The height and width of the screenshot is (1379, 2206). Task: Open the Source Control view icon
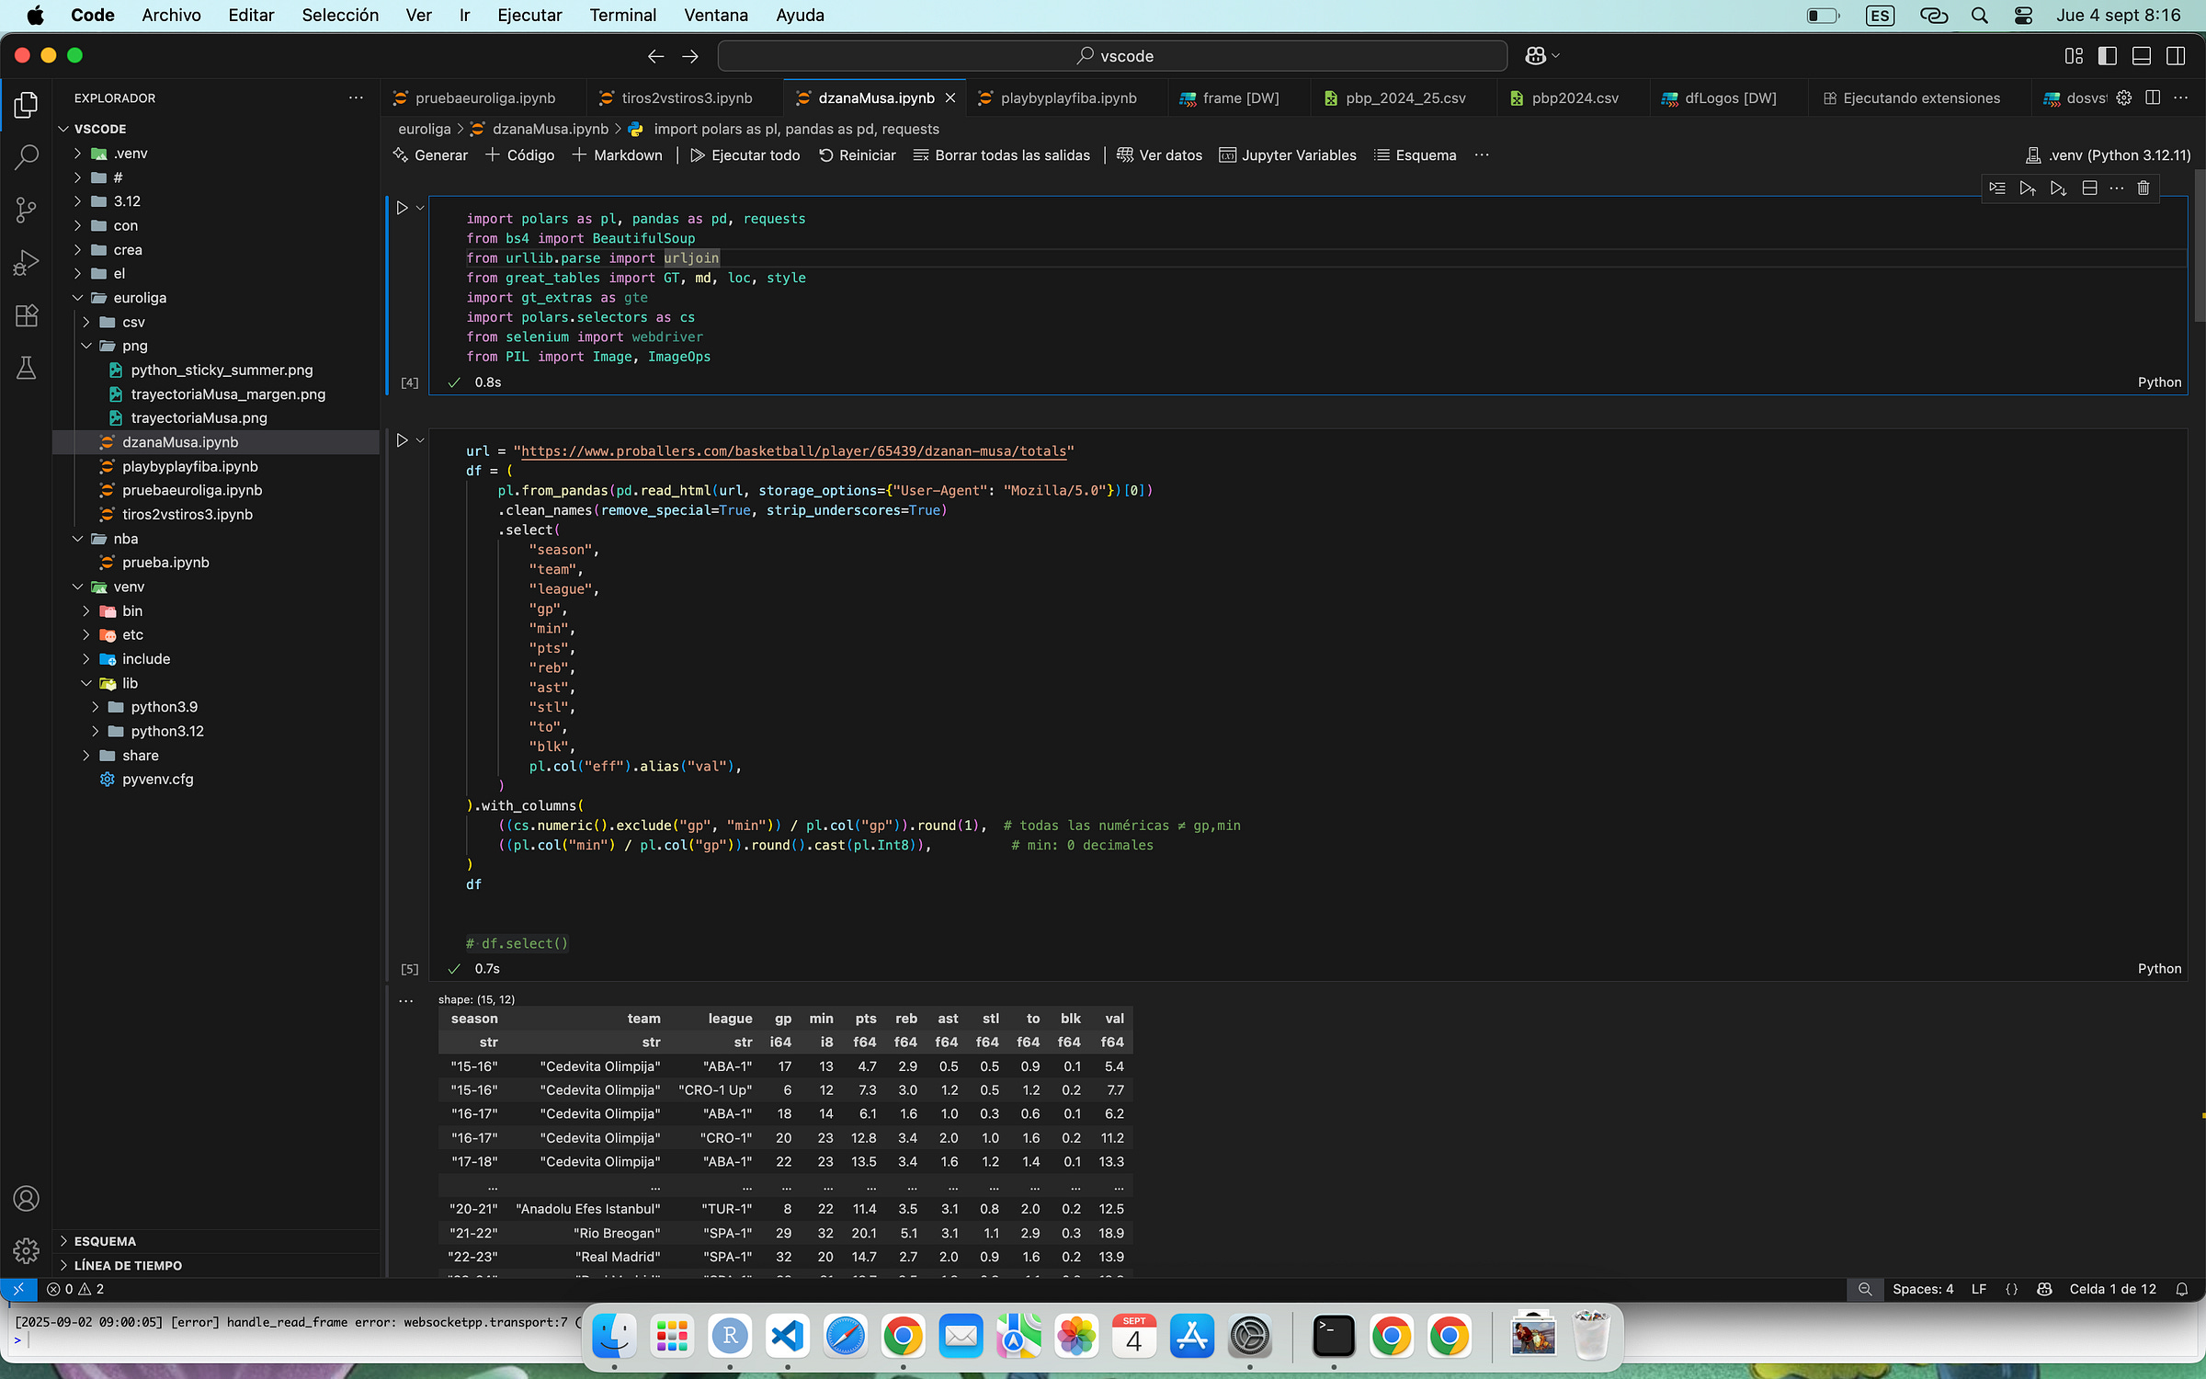click(x=26, y=210)
